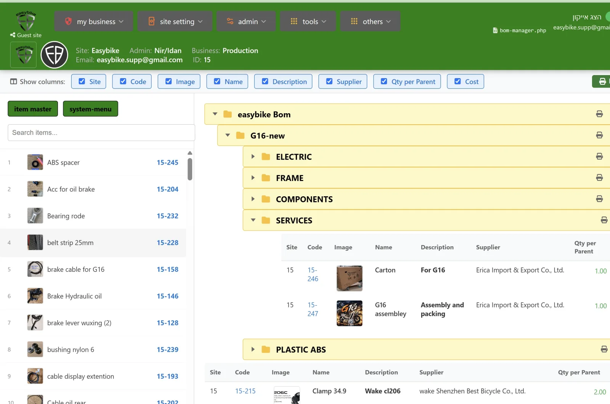Open the admin menu

pyautogui.click(x=246, y=21)
